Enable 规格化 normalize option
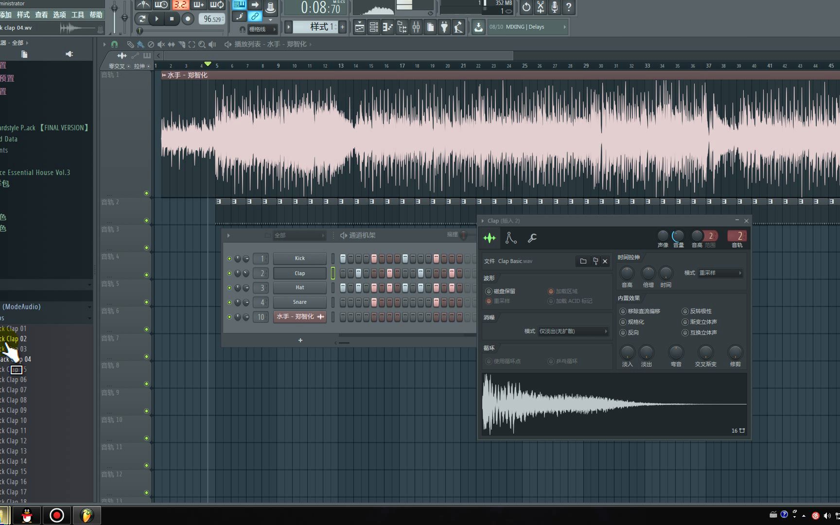 (x=623, y=322)
